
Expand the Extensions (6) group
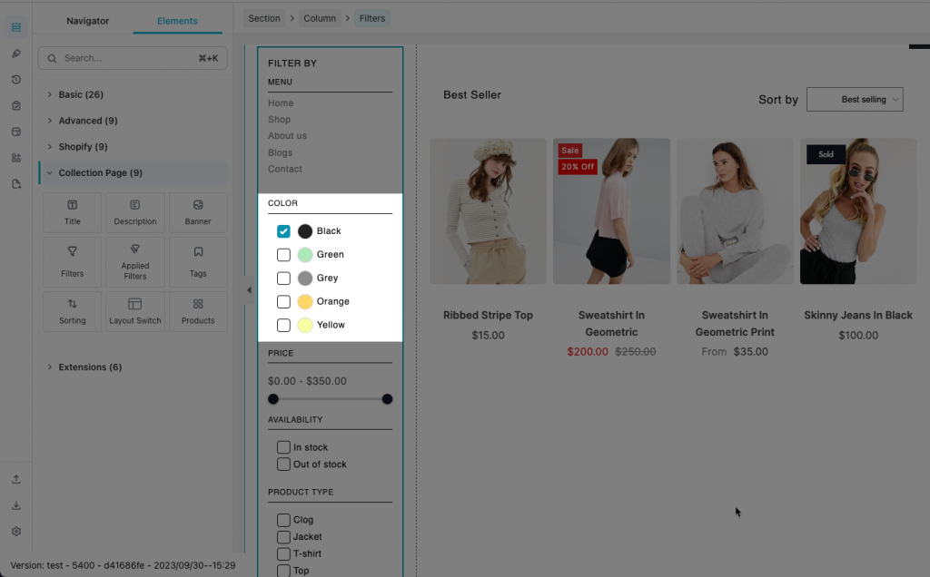pos(133,367)
